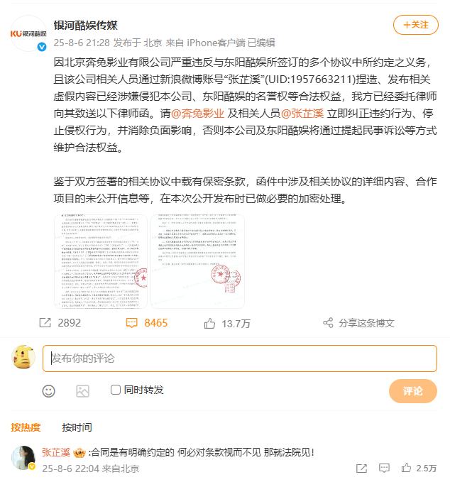
Task: Click the share icon for 分享这条博文
Action: 328,323
